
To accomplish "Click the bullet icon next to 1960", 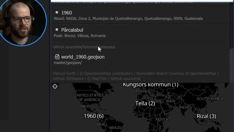I will (57, 12).
